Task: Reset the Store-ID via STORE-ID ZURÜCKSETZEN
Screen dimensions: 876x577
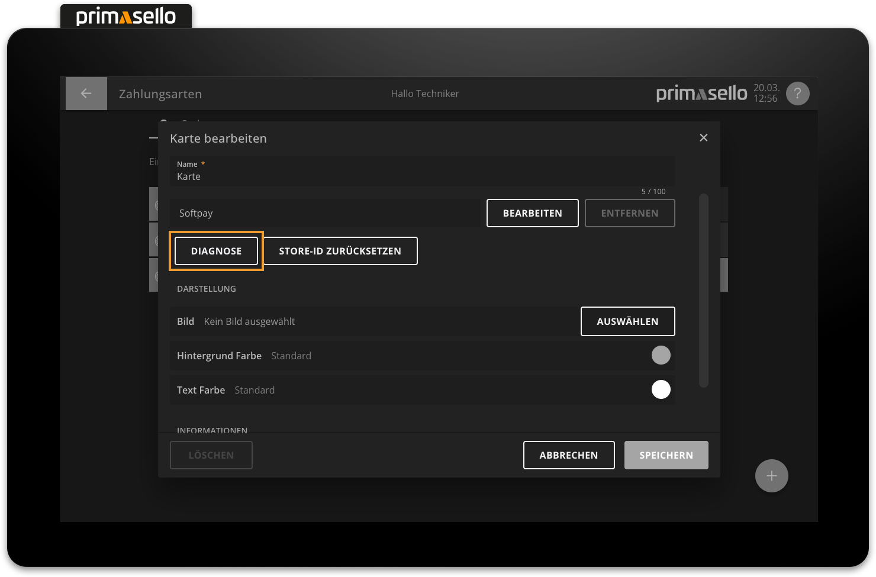Action: coord(340,250)
